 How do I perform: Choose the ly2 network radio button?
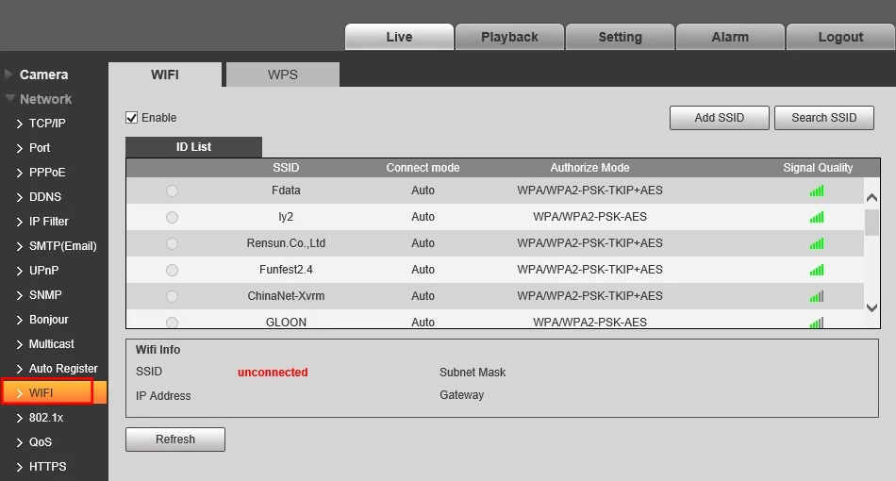172,217
